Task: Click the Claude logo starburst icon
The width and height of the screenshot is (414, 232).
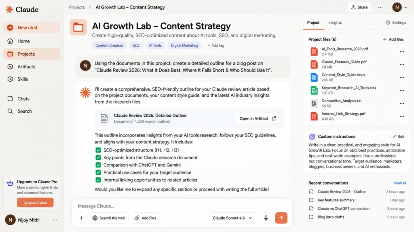Action: [x=9, y=10]
